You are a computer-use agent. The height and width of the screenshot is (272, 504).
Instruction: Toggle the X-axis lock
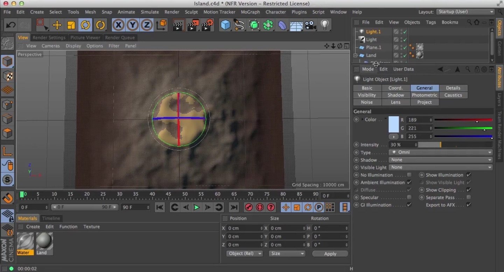(119, 25)
